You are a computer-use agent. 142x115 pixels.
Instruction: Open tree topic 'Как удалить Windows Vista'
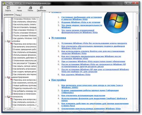pos(25,38)
